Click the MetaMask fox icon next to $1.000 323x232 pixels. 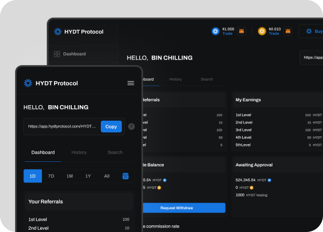coord(242,31)
